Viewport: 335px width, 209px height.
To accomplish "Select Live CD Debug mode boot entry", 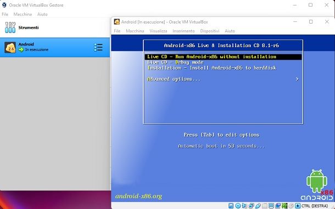I will click(175, 63).
